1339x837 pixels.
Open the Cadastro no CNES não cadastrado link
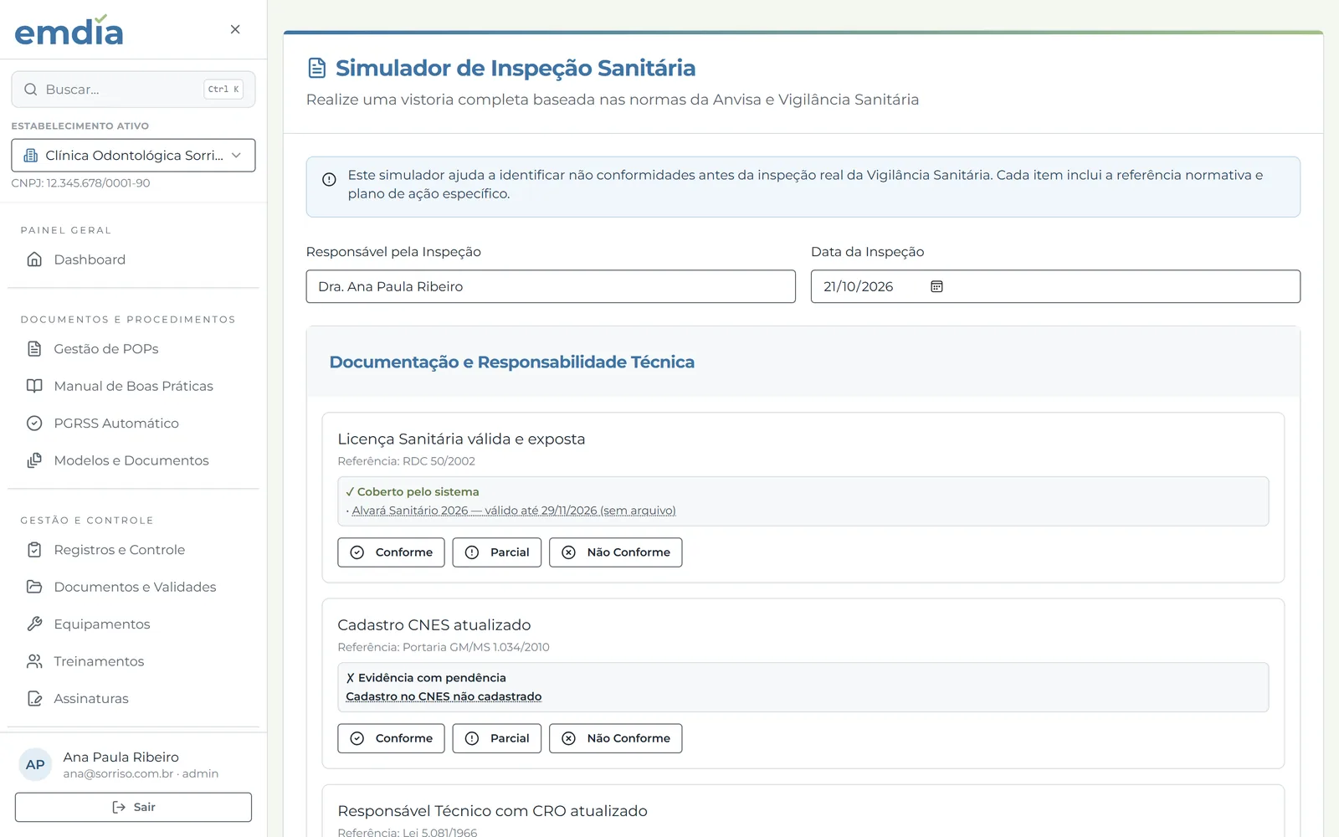(x=444, y=696)
